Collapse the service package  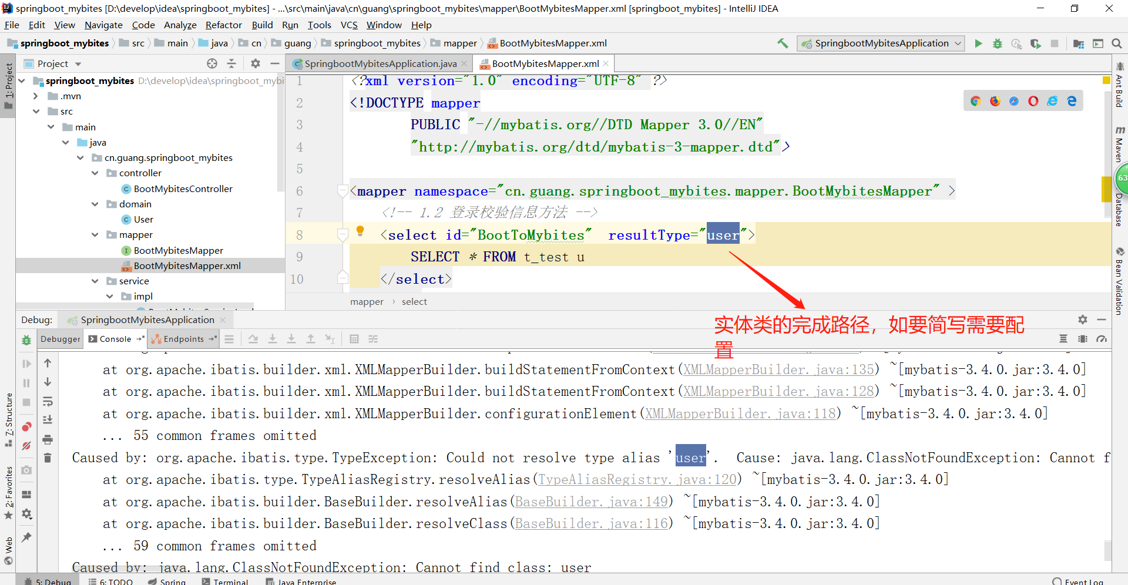(95, 281)
